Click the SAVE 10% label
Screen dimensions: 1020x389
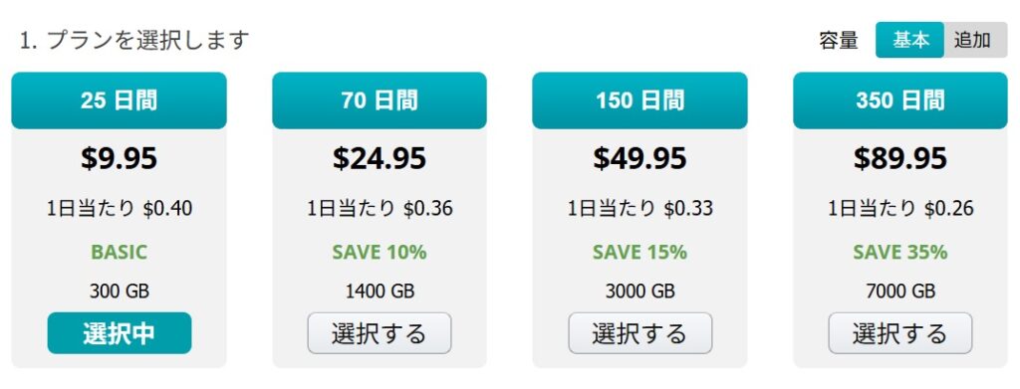380,252
